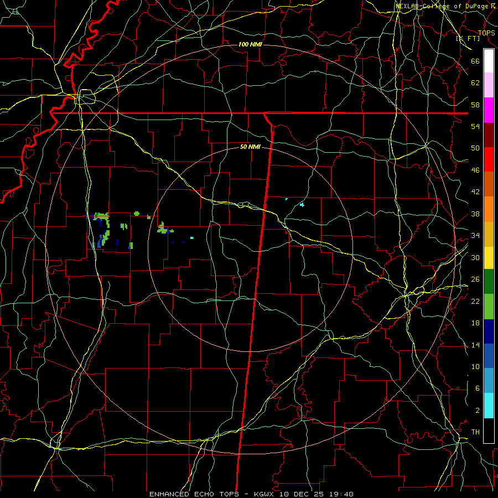Click the "TH" legend label

(475, 432)
